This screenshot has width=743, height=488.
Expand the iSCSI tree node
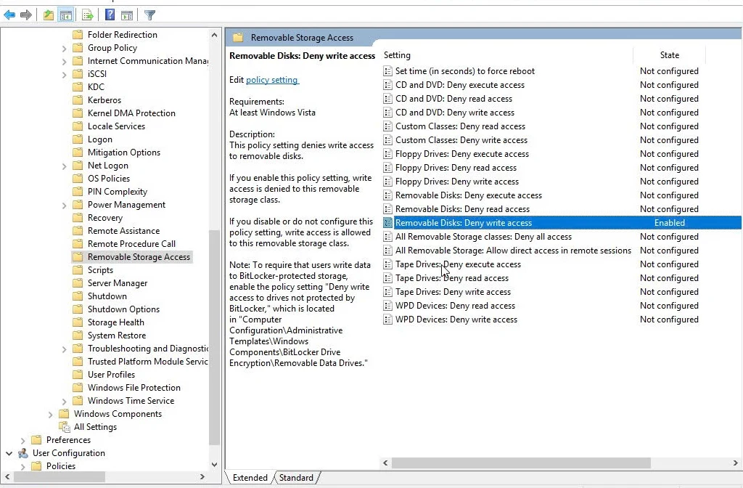[x=65, y=75]
